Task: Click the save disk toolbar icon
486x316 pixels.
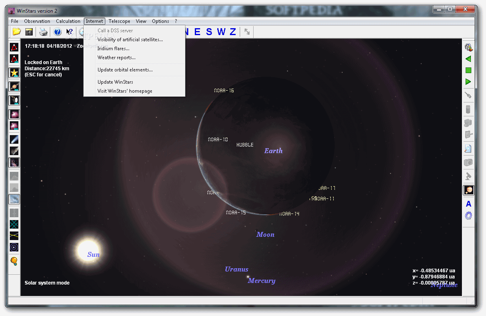Action: tap(29, 31)
